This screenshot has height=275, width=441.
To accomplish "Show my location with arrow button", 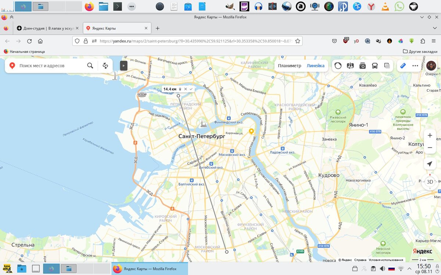I will click(430, 164).
